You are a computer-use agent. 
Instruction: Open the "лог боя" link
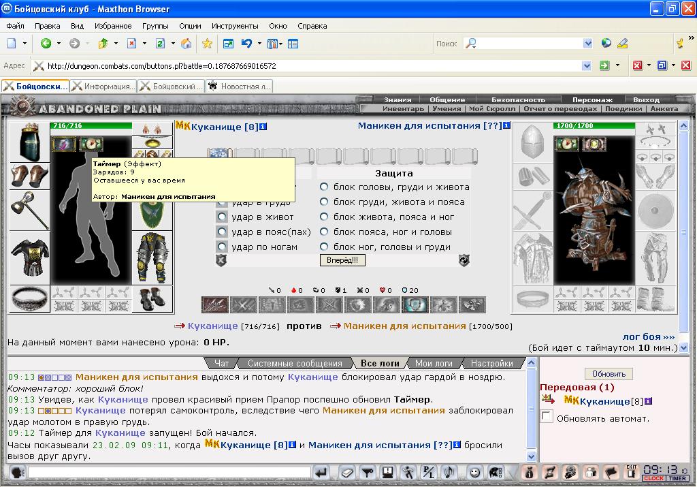coord(649,336)
